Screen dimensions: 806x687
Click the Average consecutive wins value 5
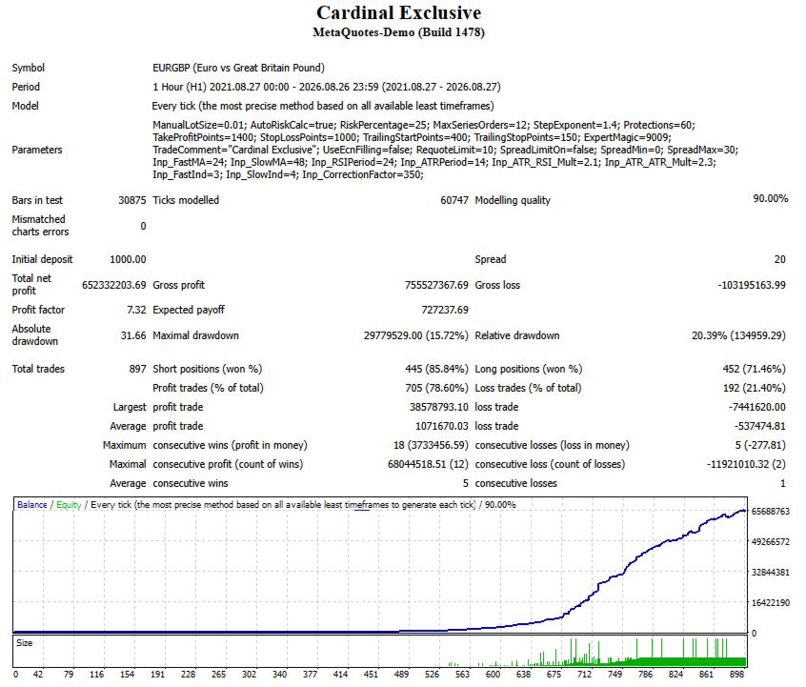(x=465, y=483)
